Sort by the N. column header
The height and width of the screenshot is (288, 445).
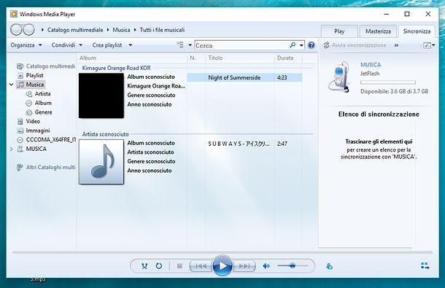click(196, 58)
